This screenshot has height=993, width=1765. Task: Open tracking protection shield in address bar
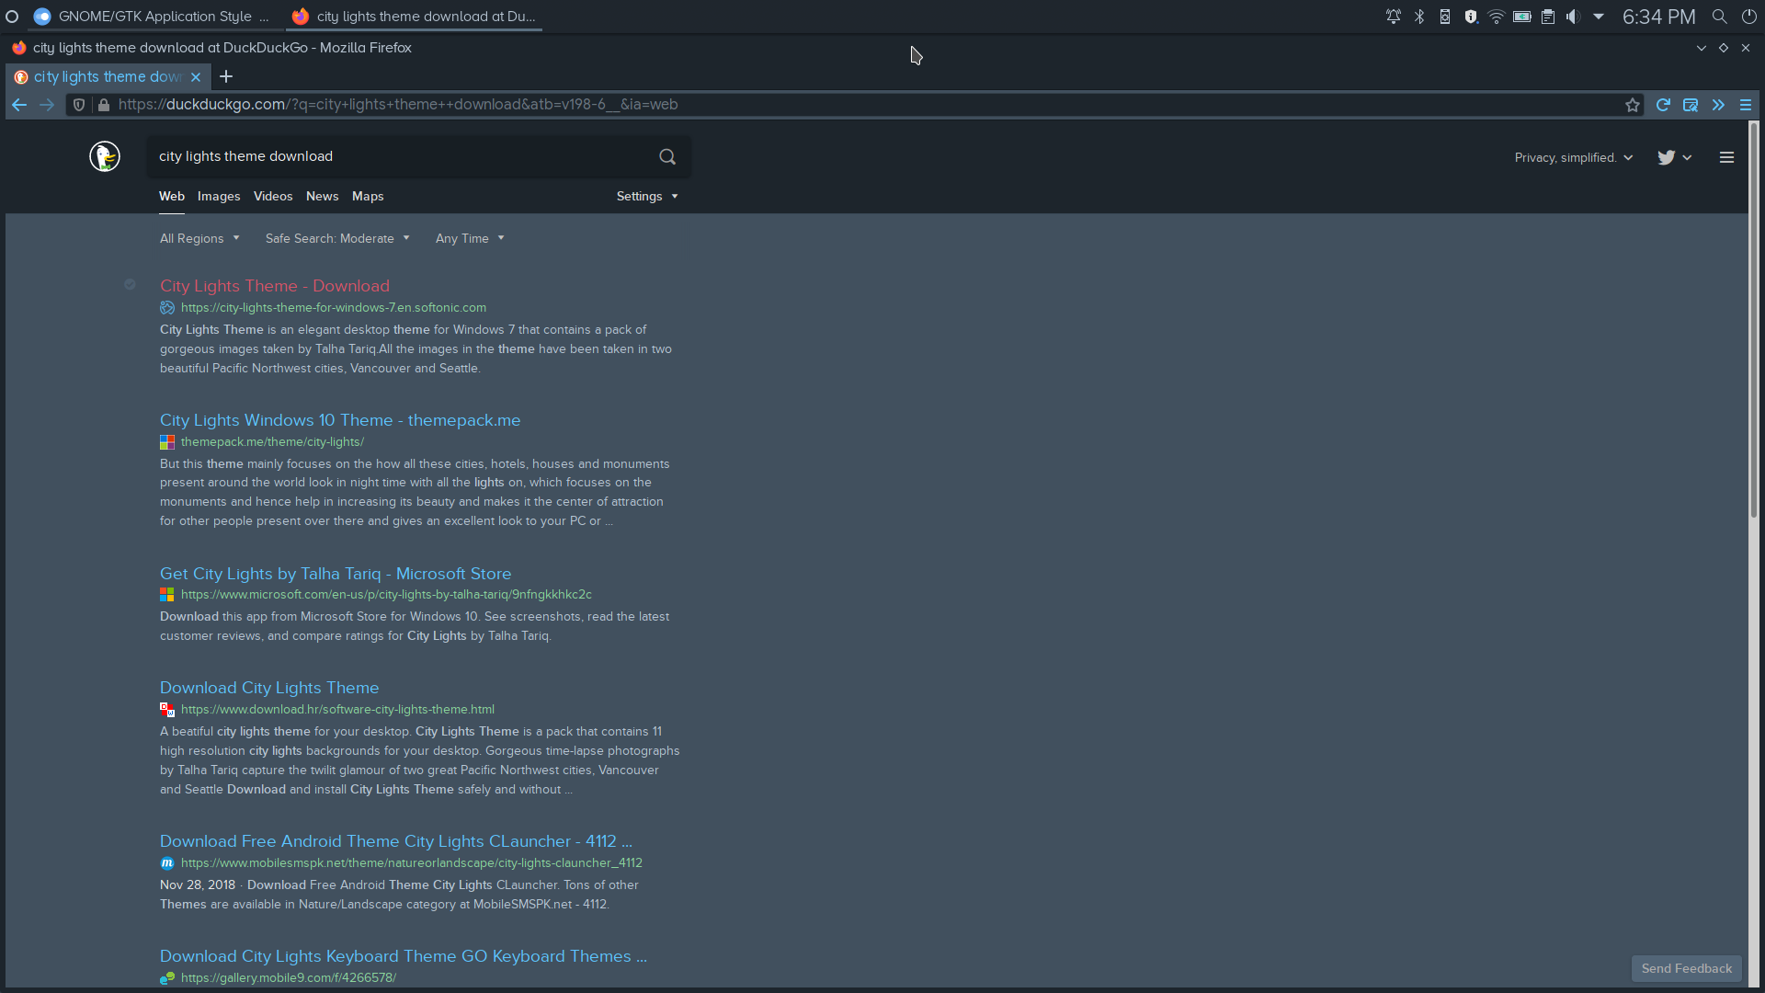pyautogui.click(x=79, y=105)
